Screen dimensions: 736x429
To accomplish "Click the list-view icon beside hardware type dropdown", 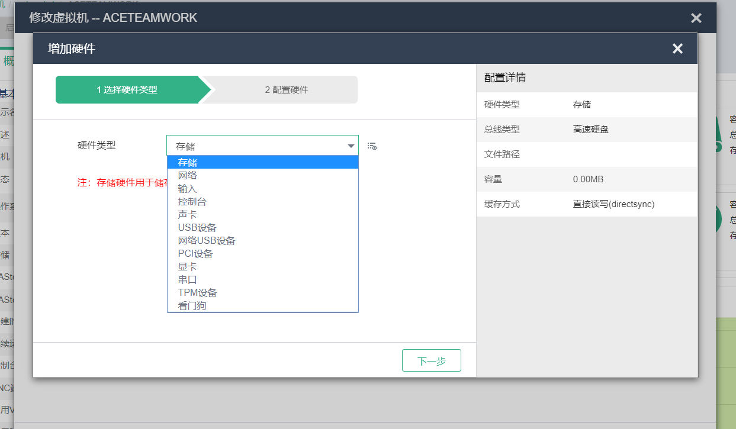I will [372, 146].
